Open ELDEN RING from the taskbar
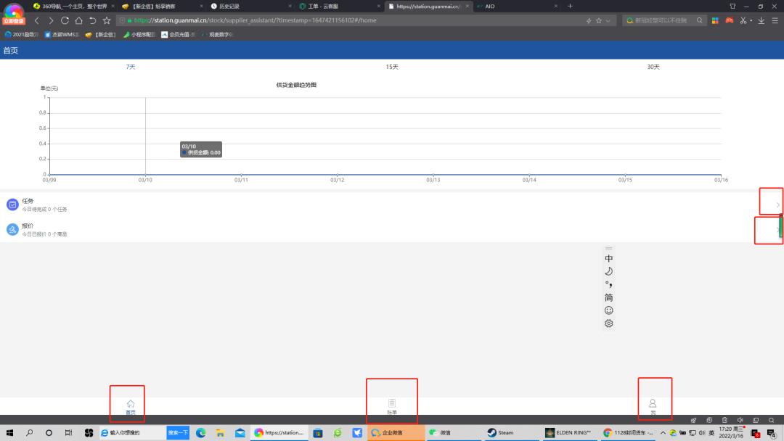This screenshot has height=441, width=784. coord(568,432)
